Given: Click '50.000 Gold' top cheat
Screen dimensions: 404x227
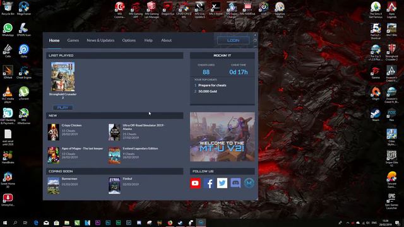Looking at the screenshot, I should click(208, 91).
